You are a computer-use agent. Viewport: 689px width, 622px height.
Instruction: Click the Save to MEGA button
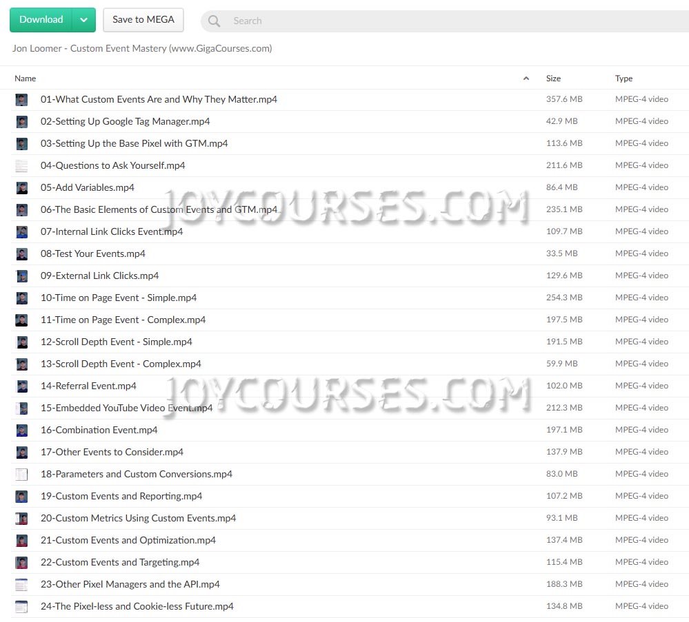pyautogui.click(x=143, y=20)
